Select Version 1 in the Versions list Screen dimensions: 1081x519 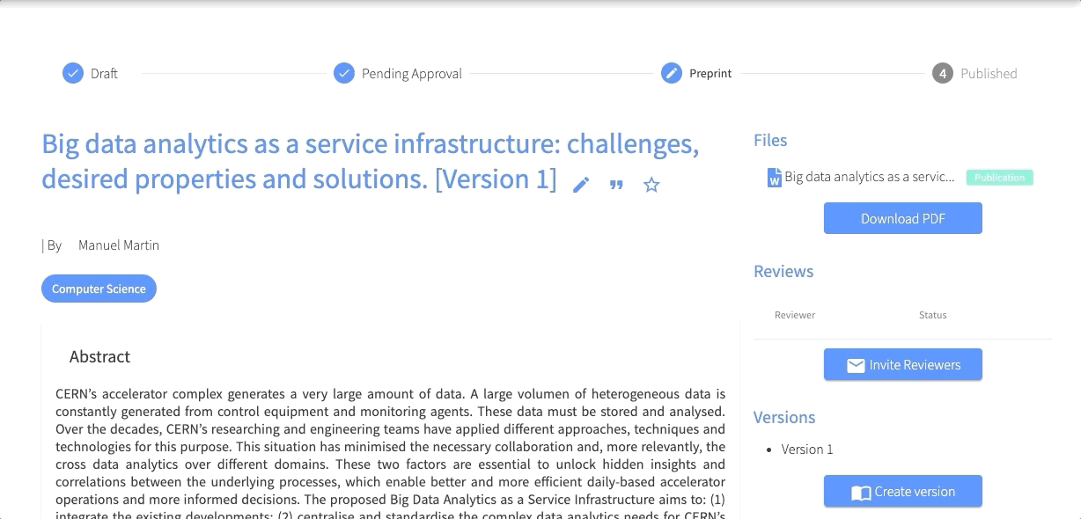point(806,450)
